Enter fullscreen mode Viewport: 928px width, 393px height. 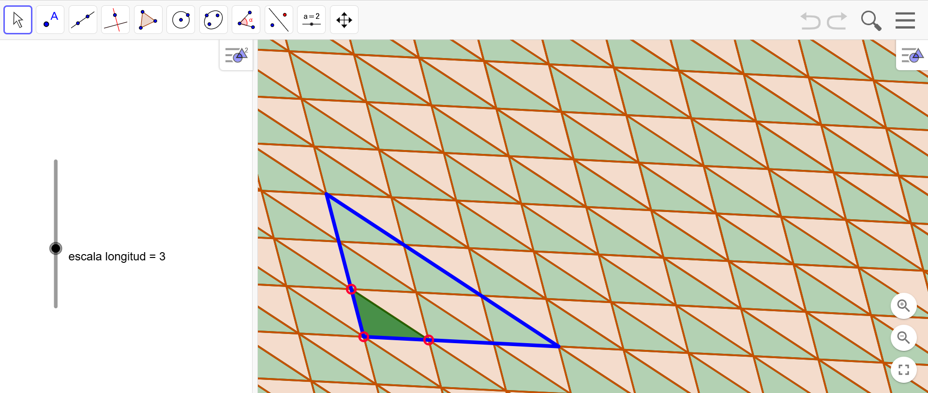point(903,370)
